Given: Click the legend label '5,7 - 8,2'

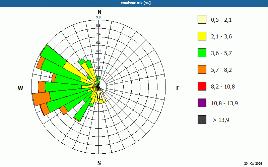Looking at the screenshot, I should coord(221,70).
